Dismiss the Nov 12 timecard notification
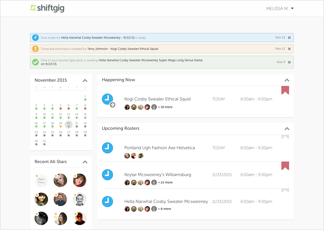This screenshot has width=324, height=230. coord(289,49)
